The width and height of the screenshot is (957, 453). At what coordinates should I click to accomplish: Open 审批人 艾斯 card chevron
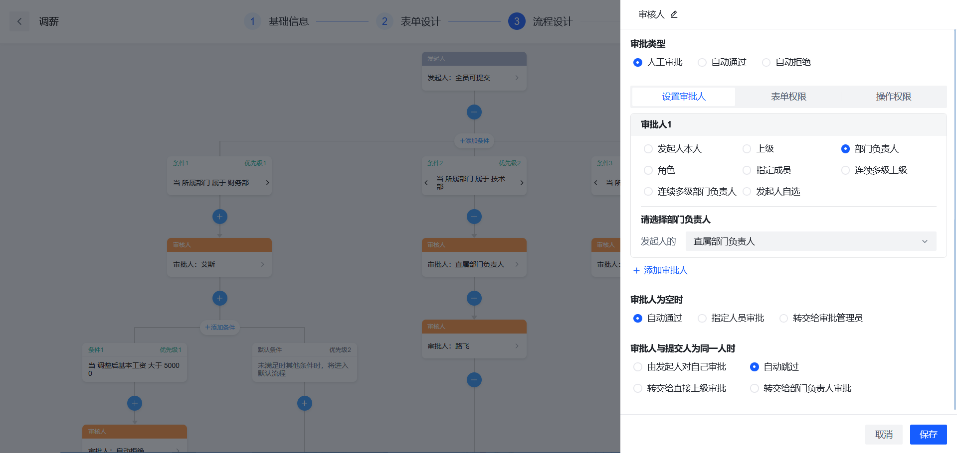(x=262, y=264)
